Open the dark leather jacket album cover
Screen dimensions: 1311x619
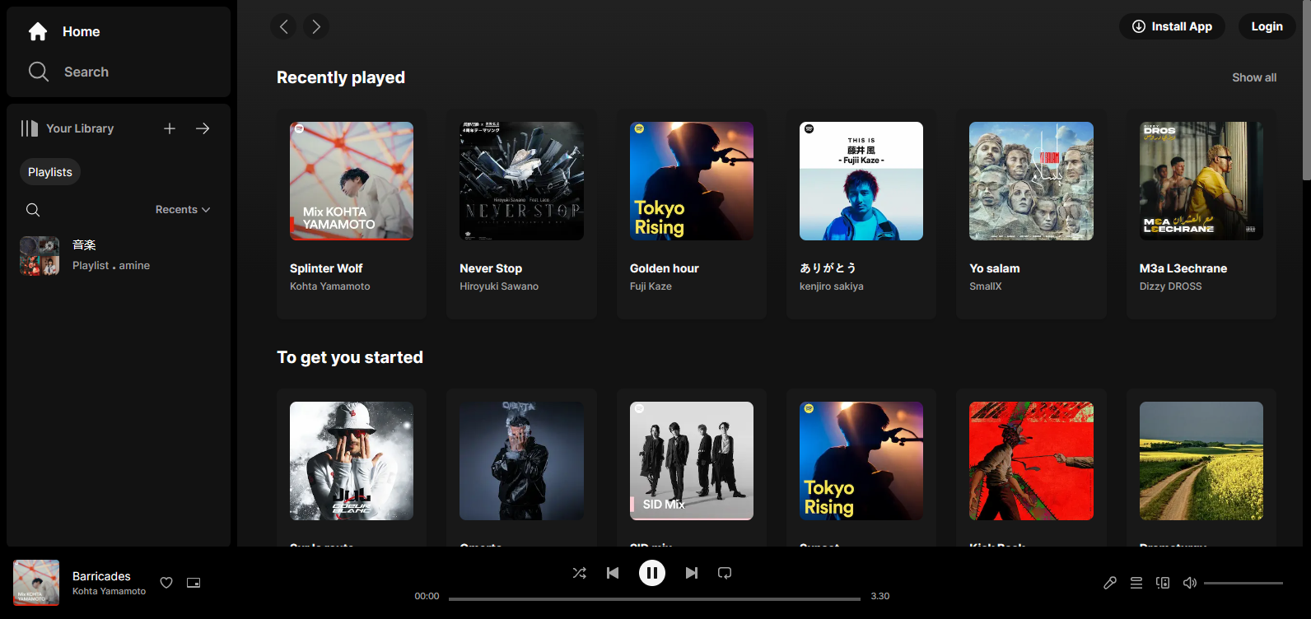521,461
